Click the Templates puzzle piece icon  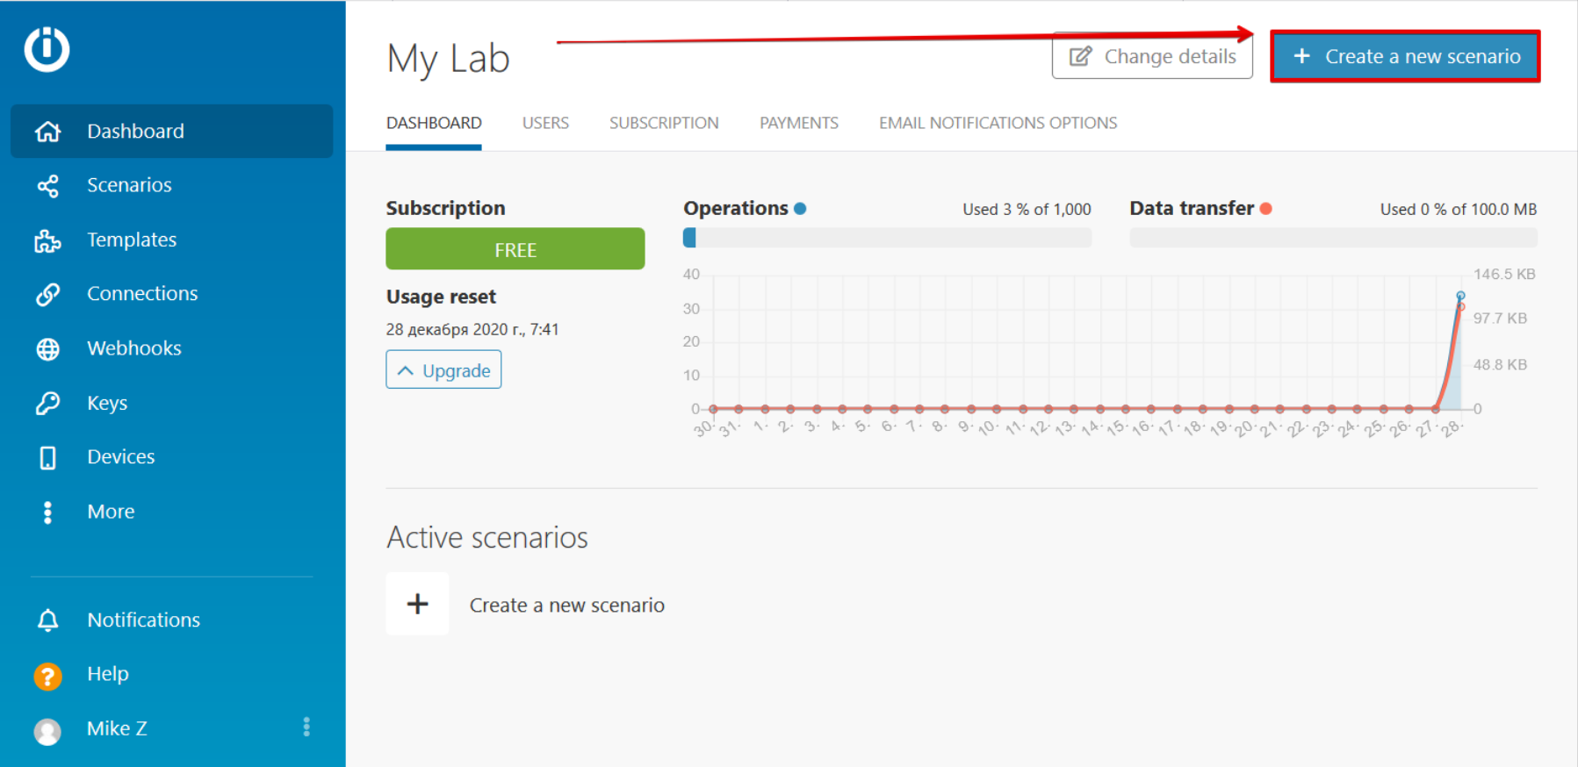point(47,241)
